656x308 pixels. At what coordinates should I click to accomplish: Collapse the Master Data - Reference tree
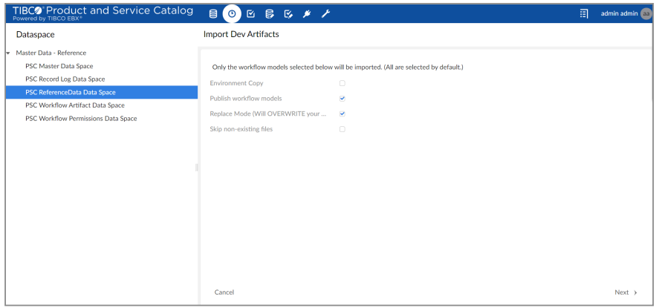(x=7, y=53)
